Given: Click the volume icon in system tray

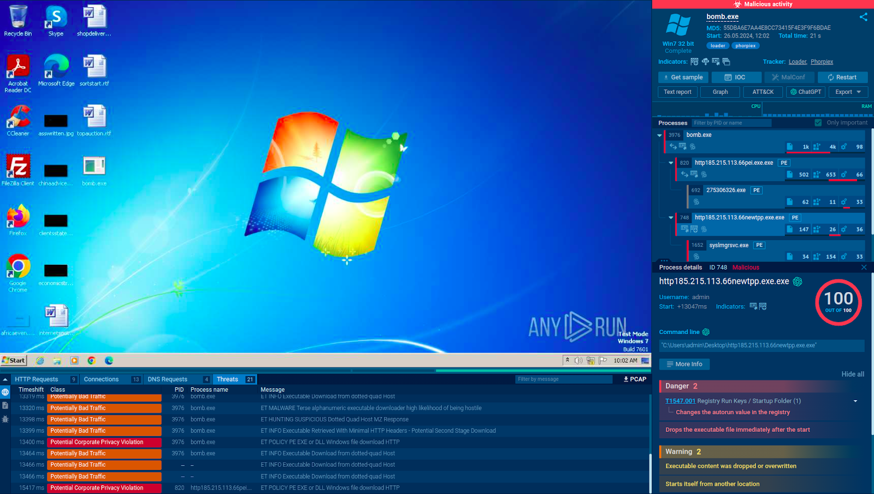Looking at the screenshot, I should [x=578, y=360].
